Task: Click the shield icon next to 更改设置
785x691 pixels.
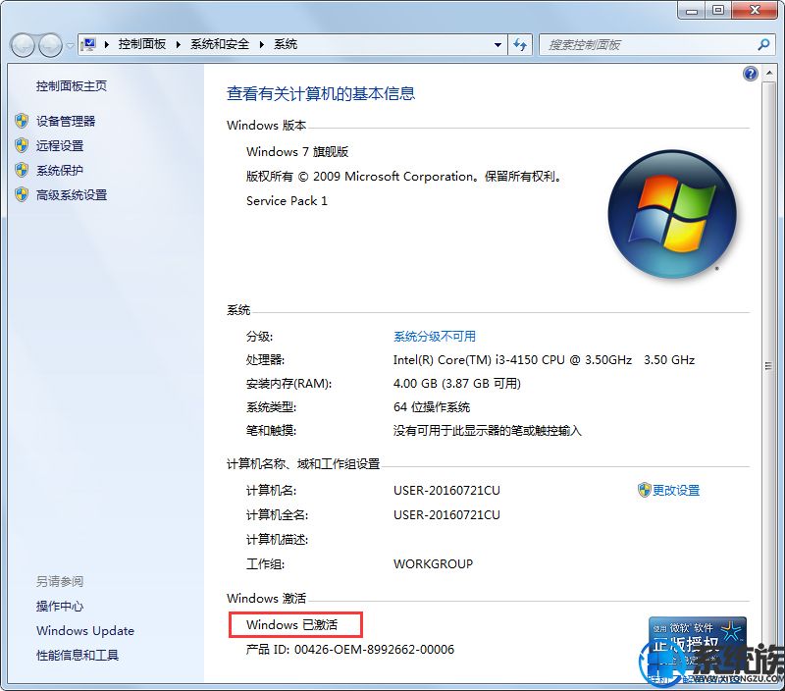Action: tap(644, 490)
